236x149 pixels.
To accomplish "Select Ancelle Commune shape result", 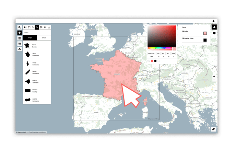I will [x=37, y=100].
